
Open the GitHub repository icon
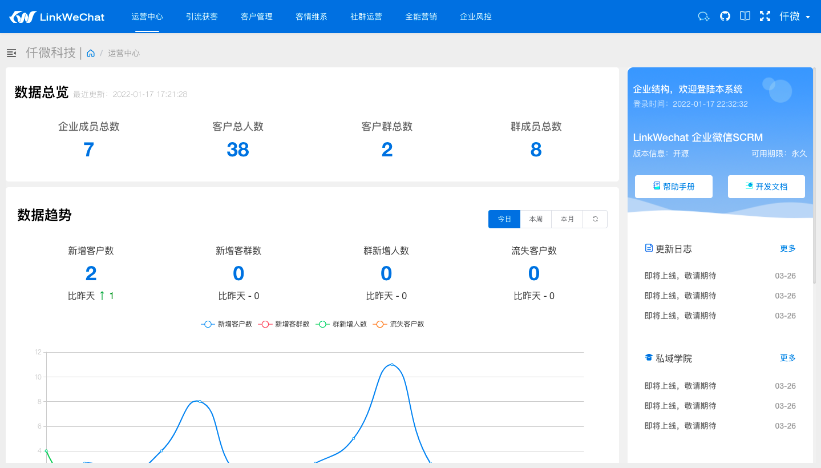725,17
